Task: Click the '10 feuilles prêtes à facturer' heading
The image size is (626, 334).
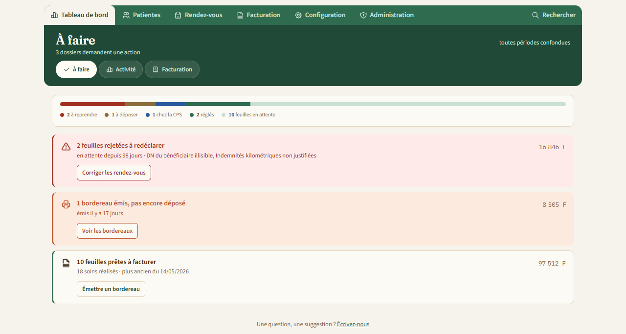Action: (116, 262)
